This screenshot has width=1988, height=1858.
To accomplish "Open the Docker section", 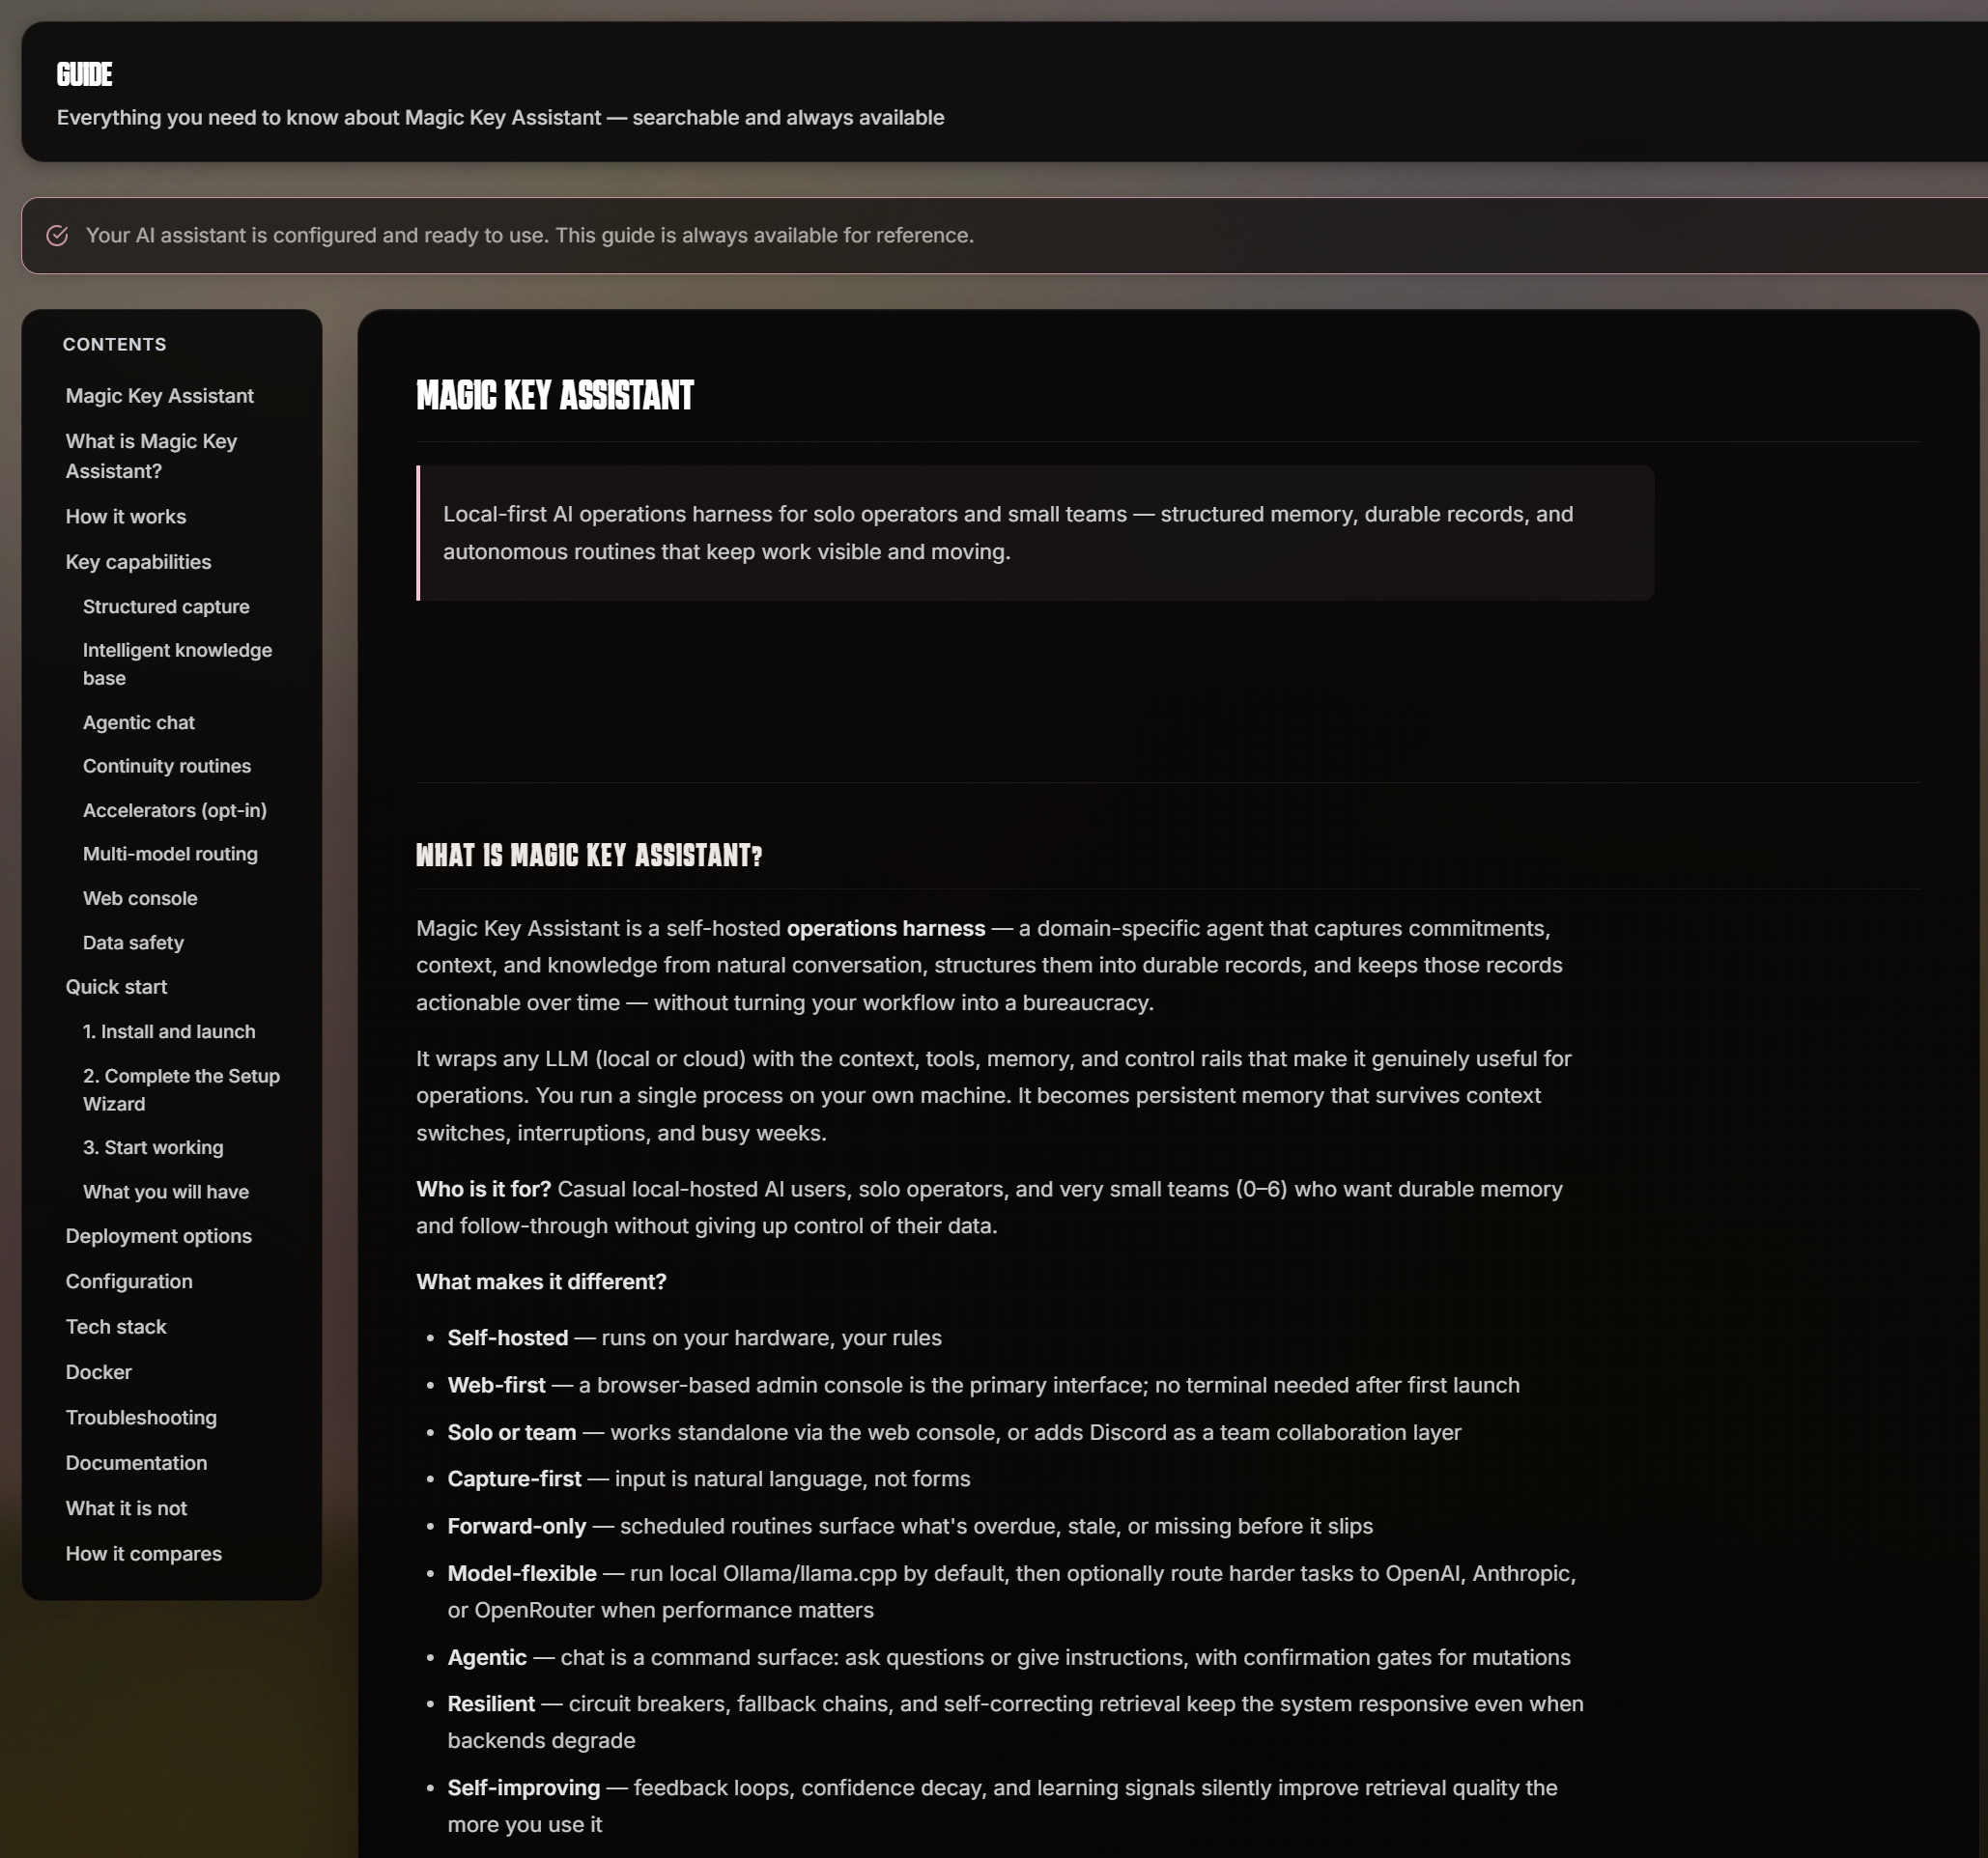I will click(x=99, y=1372).
